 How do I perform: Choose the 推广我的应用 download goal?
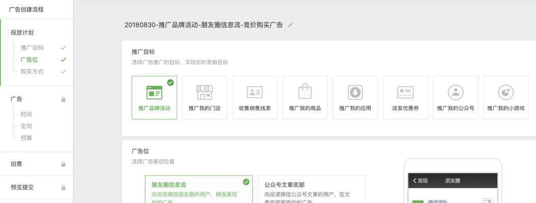[355, 98]
